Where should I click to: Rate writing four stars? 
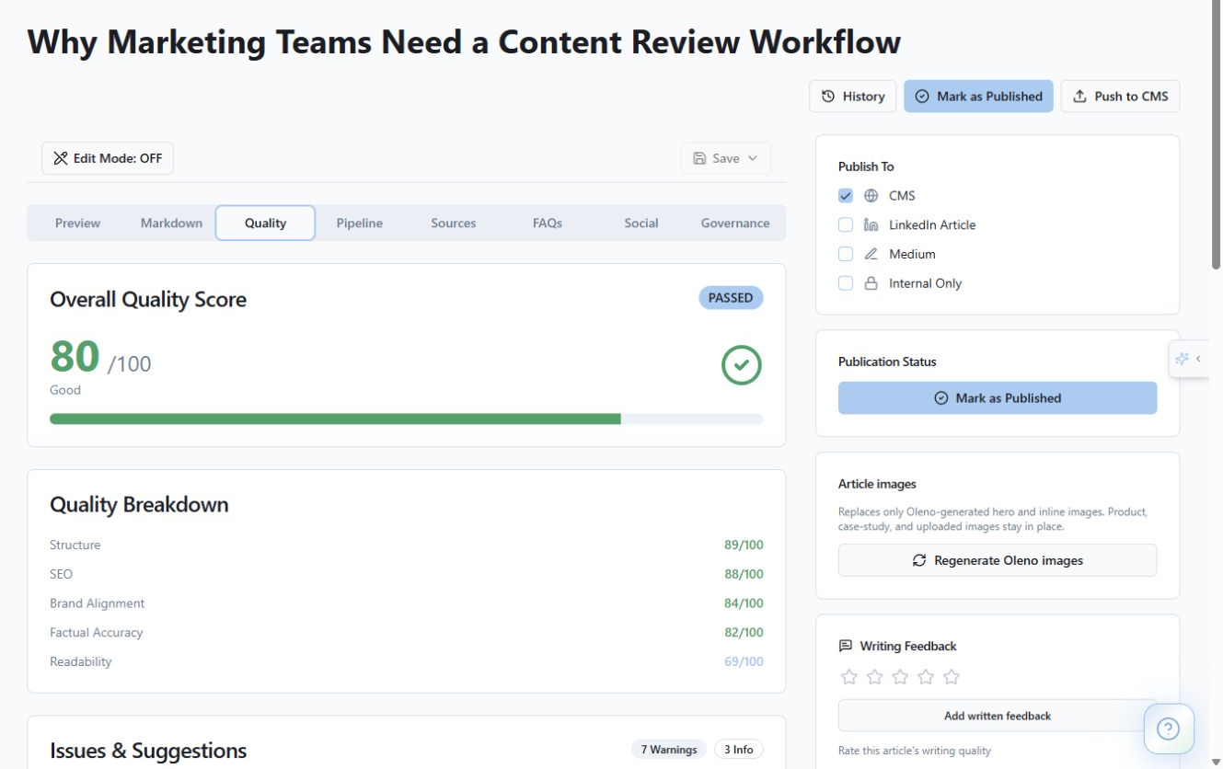(x=926, y=677)
